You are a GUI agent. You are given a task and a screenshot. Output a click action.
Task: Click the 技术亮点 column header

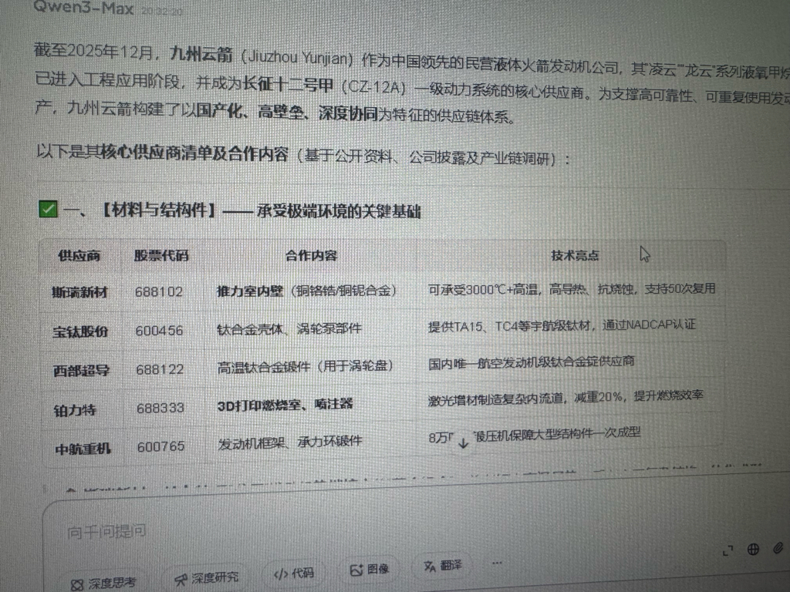click(574, 255)
